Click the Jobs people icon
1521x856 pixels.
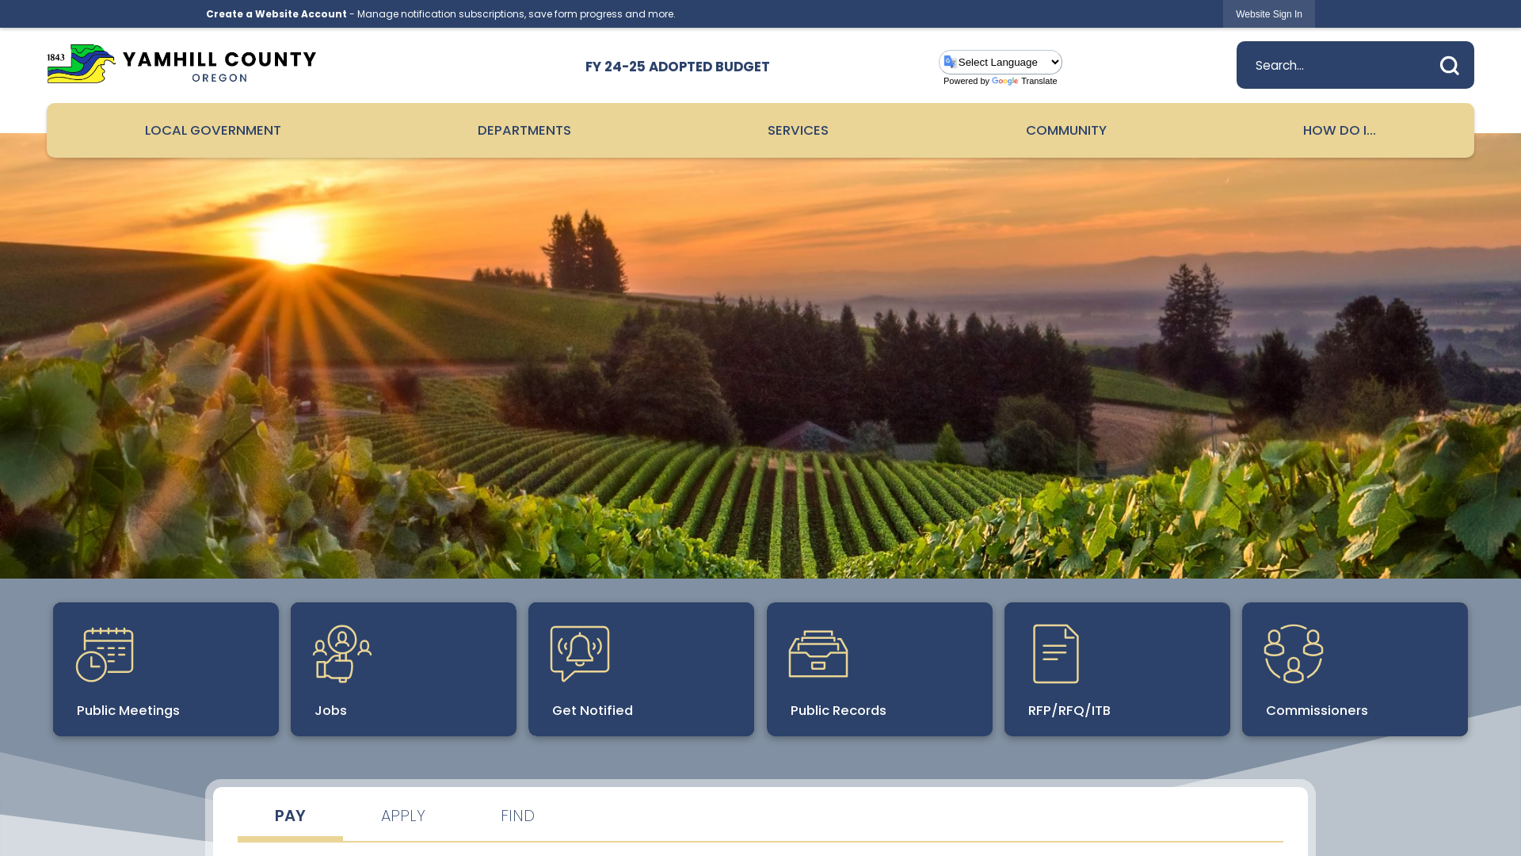(341, 652)
